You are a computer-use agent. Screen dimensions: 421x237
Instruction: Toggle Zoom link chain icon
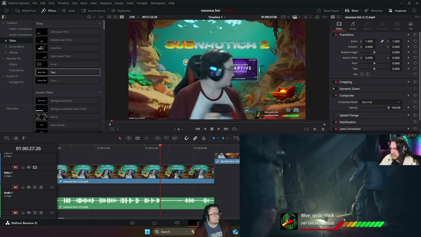pos(382,41)
